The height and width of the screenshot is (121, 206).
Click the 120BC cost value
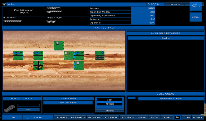coord(110,104)
